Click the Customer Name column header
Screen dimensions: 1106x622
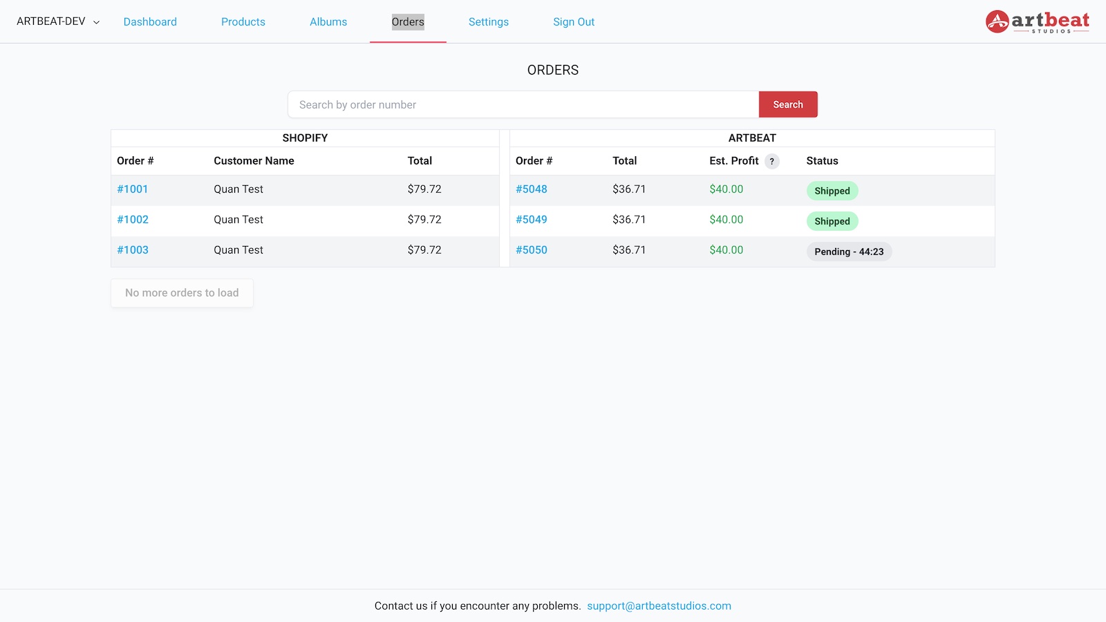(x=254, y=160)
